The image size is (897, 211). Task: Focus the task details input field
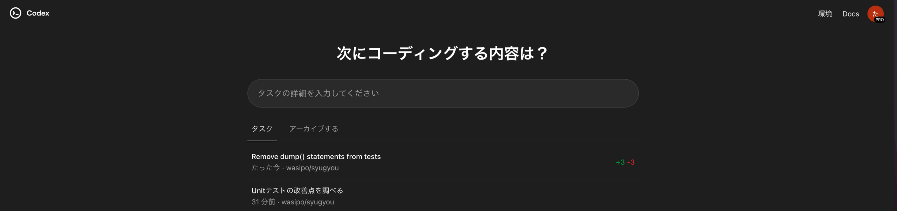coord(443,93)
